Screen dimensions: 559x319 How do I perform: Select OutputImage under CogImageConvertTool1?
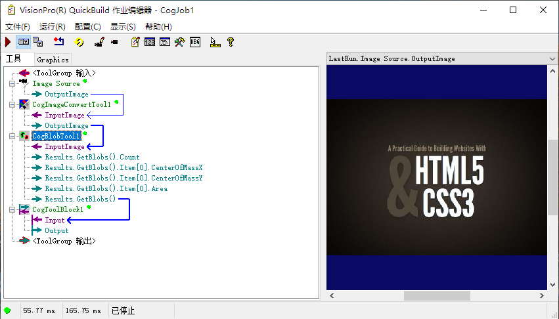coord(66,125)
